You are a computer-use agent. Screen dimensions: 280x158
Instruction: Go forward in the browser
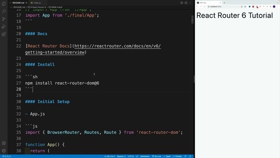coord(201,7)
